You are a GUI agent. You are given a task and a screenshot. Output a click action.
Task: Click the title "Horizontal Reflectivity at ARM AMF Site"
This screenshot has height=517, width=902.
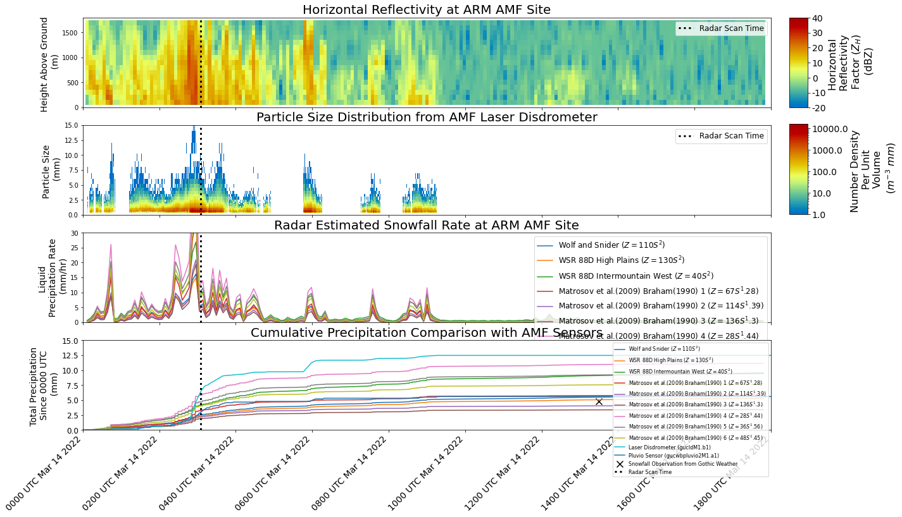click(x=427, y=9)
